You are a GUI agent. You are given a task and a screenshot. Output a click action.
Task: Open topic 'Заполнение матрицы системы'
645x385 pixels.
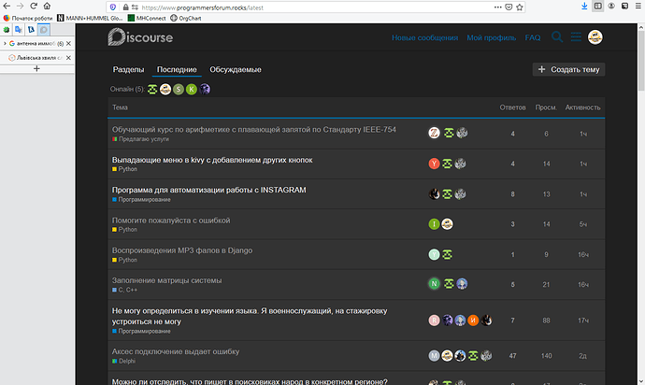click(x=166, y=280)
